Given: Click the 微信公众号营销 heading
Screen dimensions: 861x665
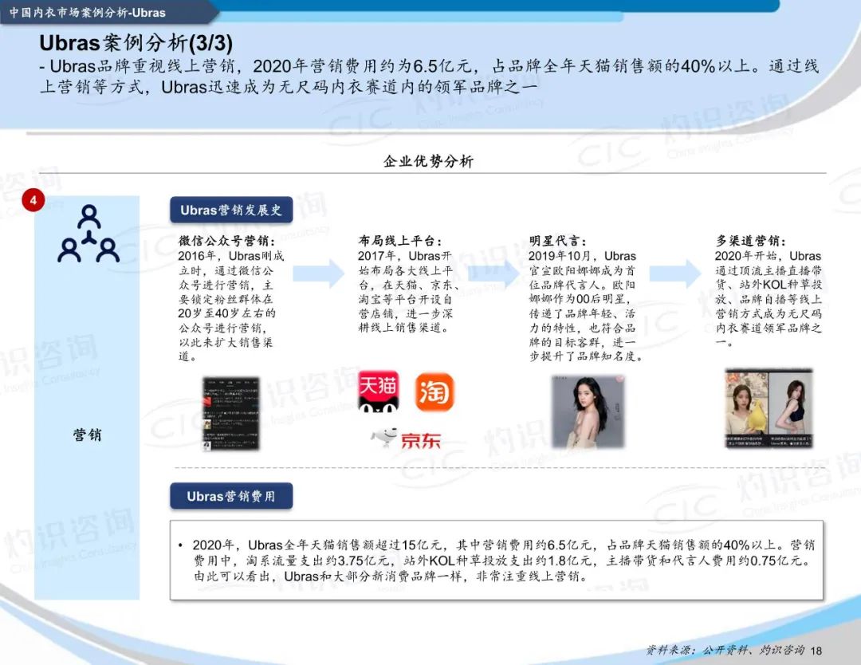Looking at the screenshot, I should (x=226, y=241).
